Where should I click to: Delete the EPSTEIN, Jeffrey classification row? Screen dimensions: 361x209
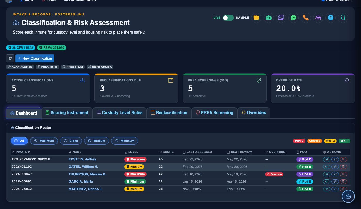click(x=343, y=159)
